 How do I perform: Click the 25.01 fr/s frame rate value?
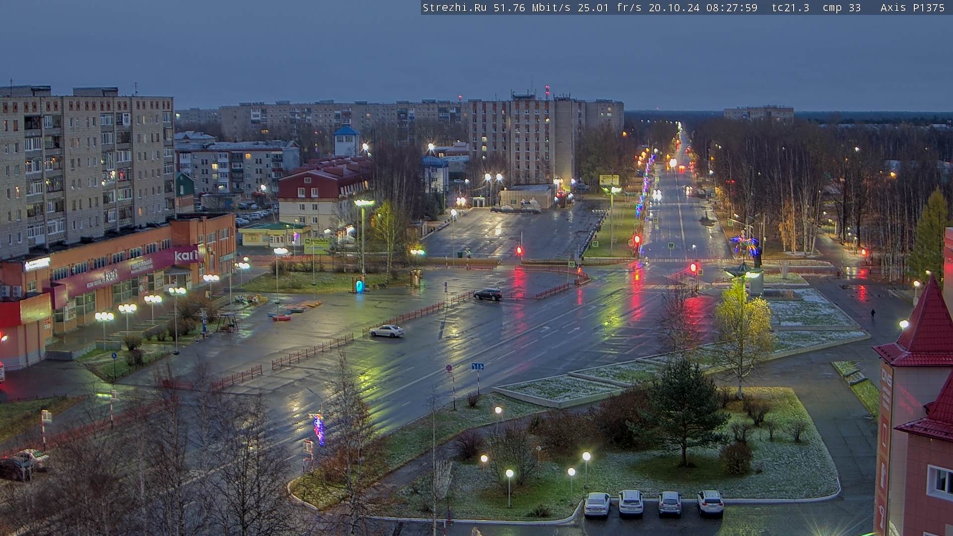click(x=609, y=7)
